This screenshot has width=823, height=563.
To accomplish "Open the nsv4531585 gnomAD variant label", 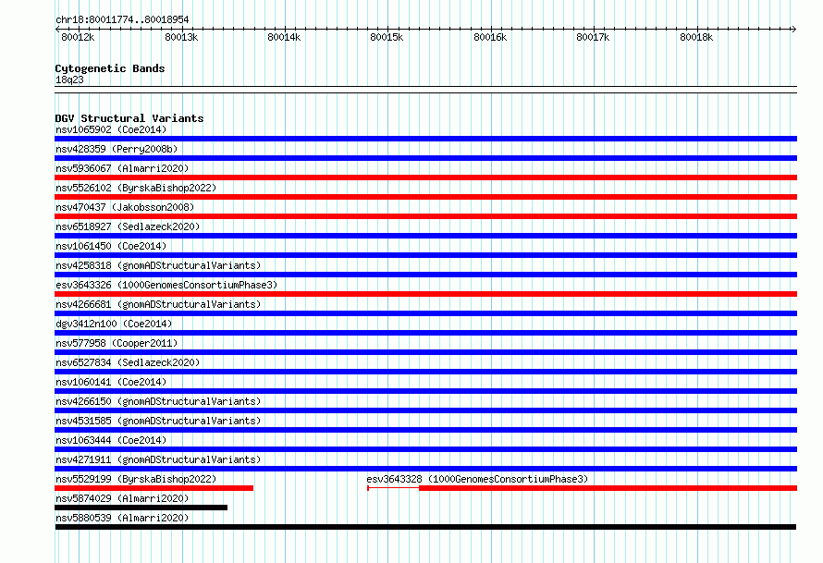I will pos(158,421).
